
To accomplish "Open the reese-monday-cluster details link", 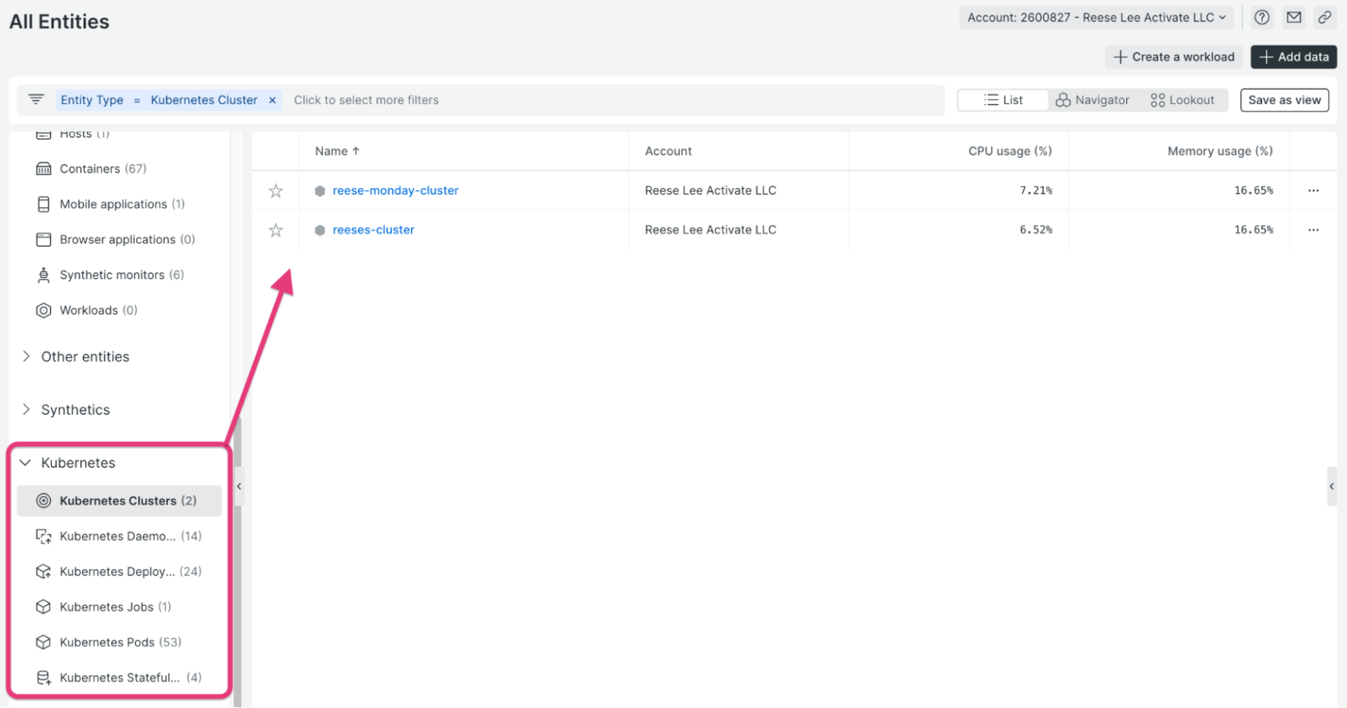I will [395, 190].
